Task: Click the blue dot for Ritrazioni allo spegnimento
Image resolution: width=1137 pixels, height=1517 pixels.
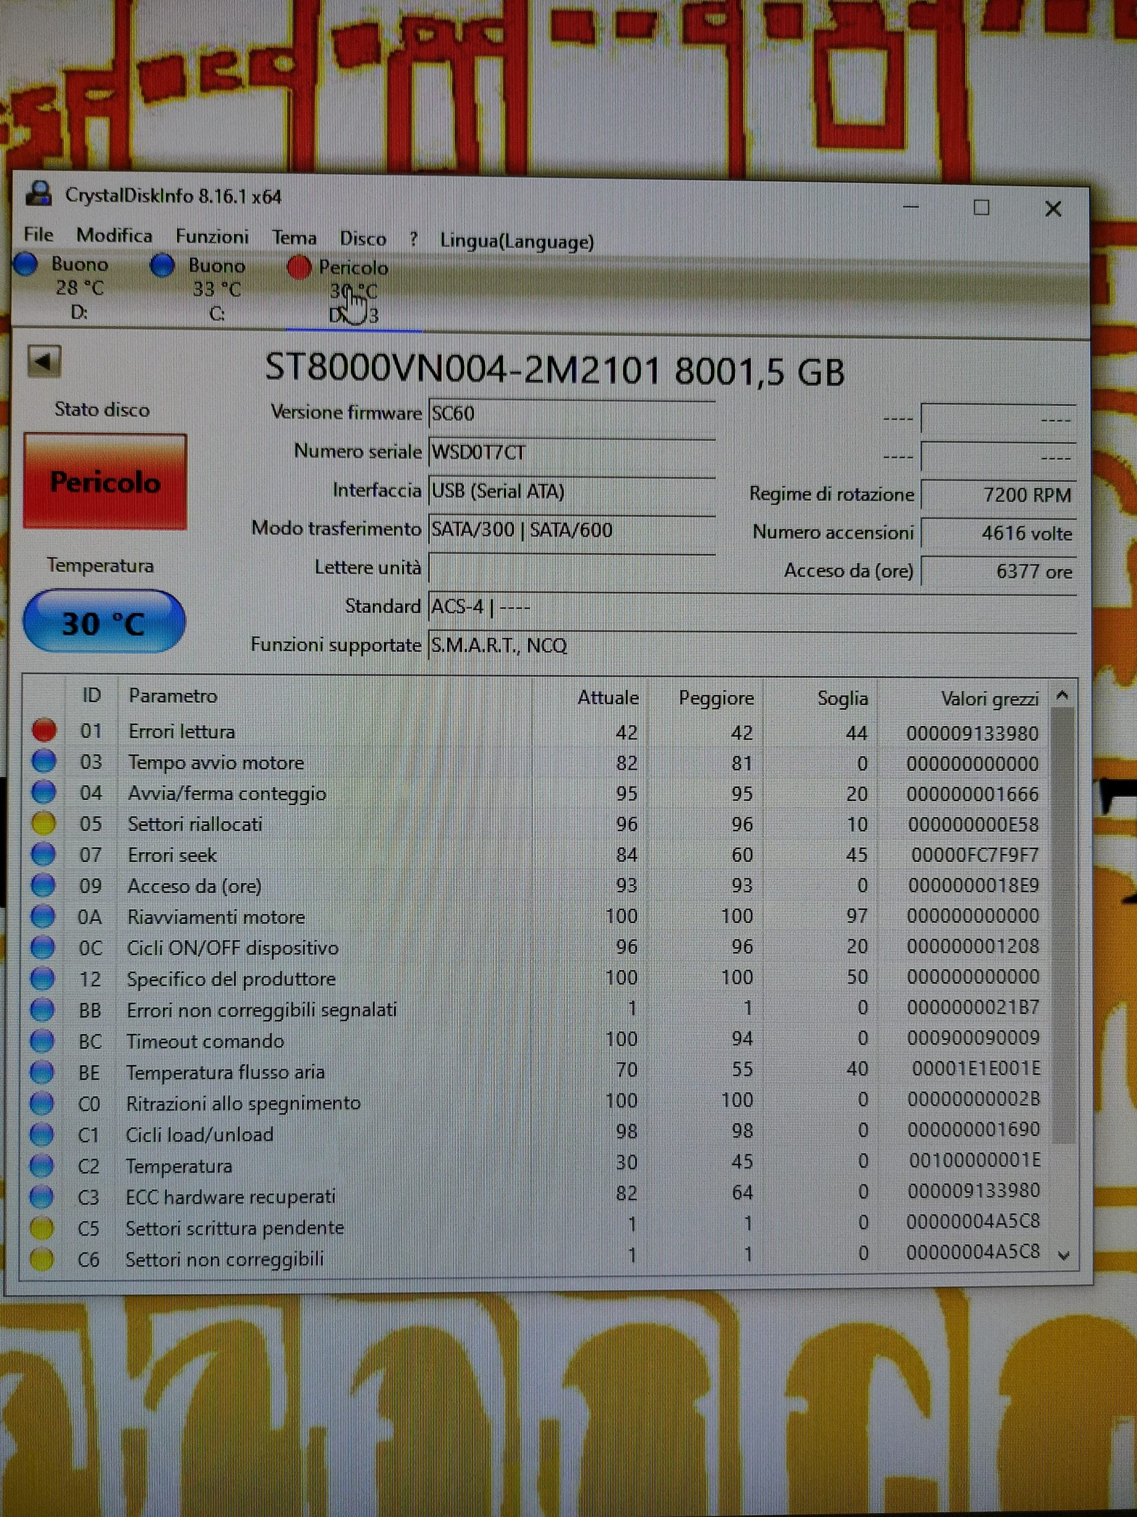Action: pyautogui.click(x=42, y=1103)
